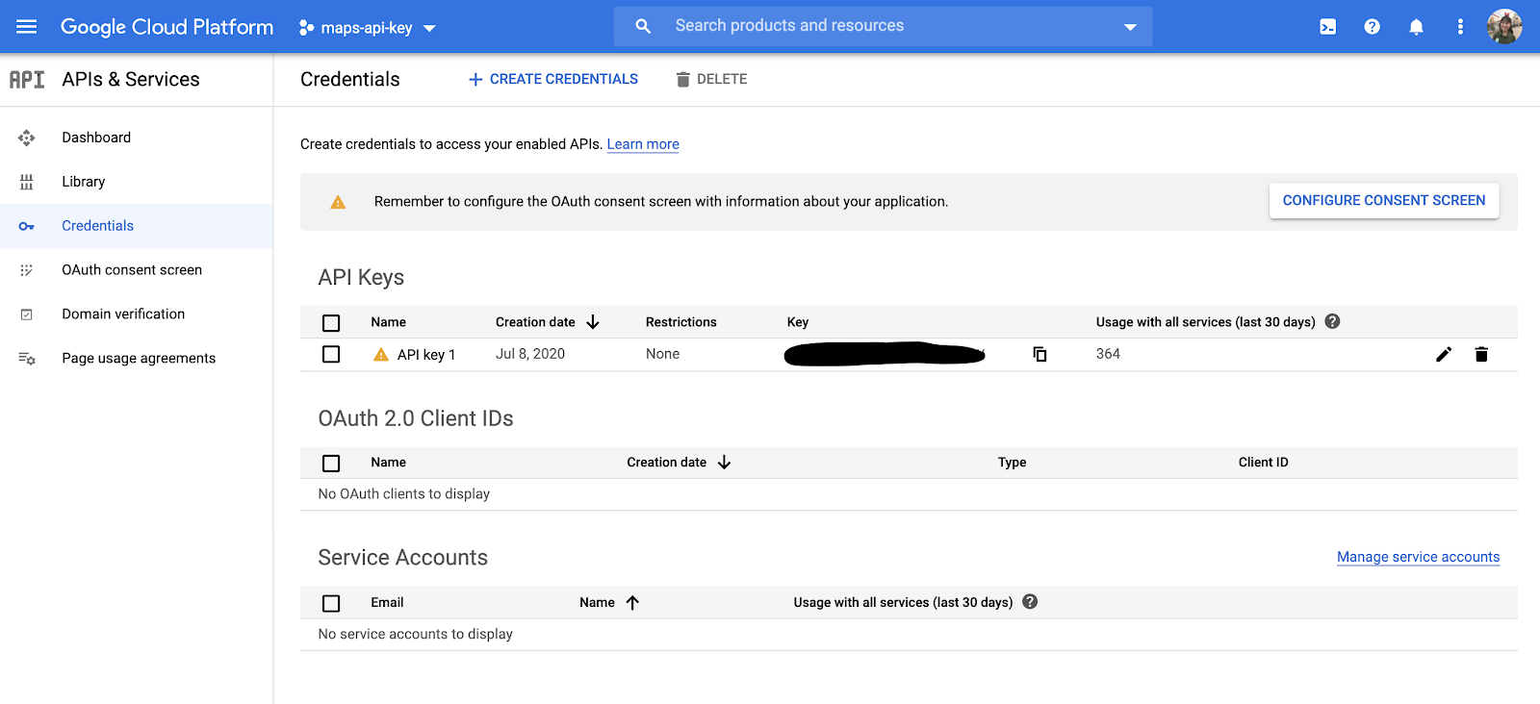
Task: Click the Credentials key icon
Action: point(27,226)
